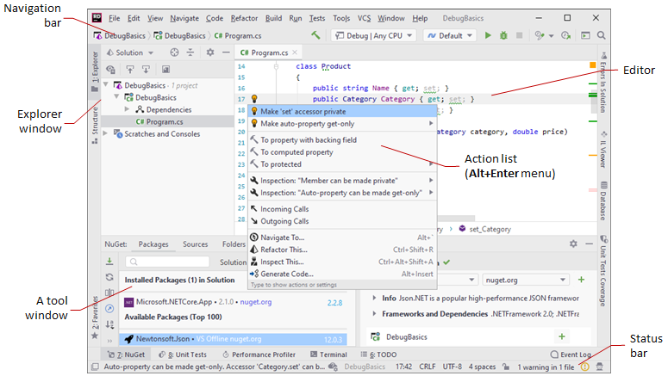Hide the Solution explorer with the minus icon
This screenshot has height=376, width=668.
[226, 52]
